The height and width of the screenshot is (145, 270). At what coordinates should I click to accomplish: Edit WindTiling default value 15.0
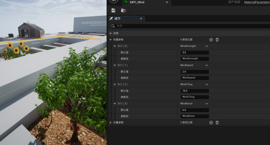[194, 91]
